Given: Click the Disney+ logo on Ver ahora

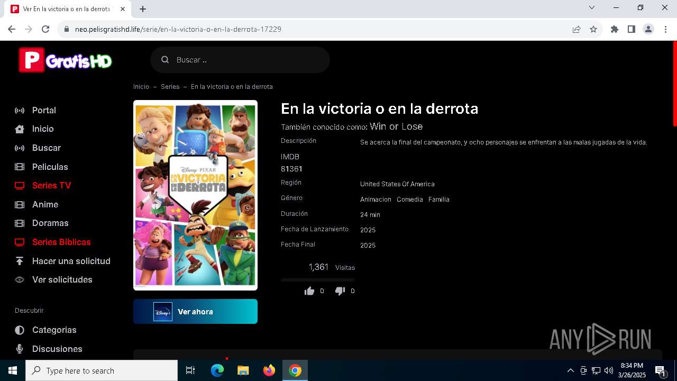Looking at the screenshot, I should click(x=163, y=312).
